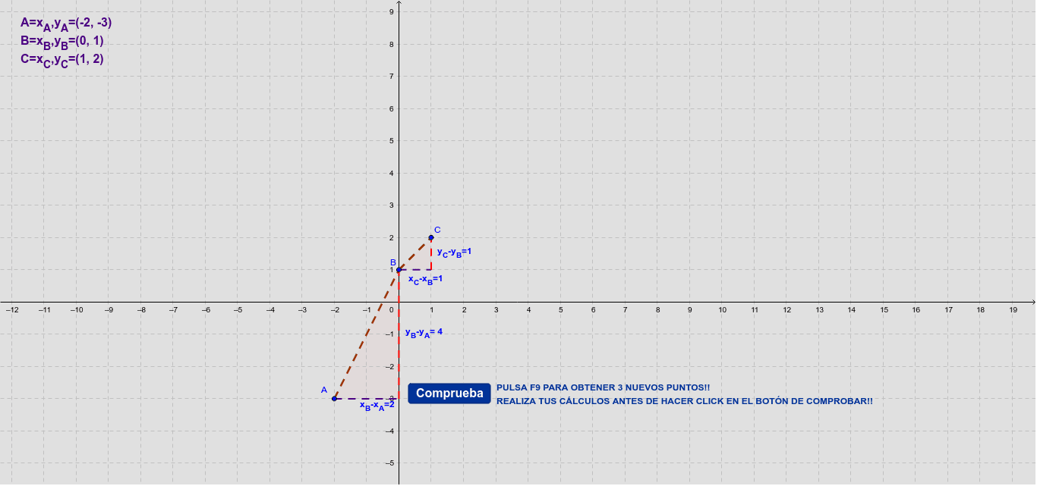The height and width of the screenshot is (486, 1037).
Task: Click the label xC-xB=1
Action: pyautogui.click(x=425, y=280)
